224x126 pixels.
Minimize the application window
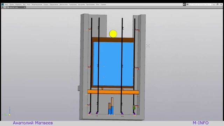(x=214, y=5)
